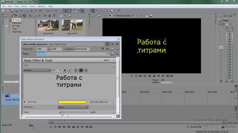This screenshot has height=133, width=238.
Task: Set text alignment to center
Action: (81, 70)
